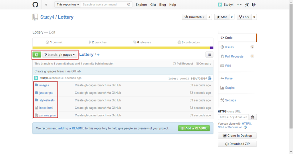The height and width of the screenshot is (154, 293).
Task: Click the green Add a README button
Action: point(194,128)
